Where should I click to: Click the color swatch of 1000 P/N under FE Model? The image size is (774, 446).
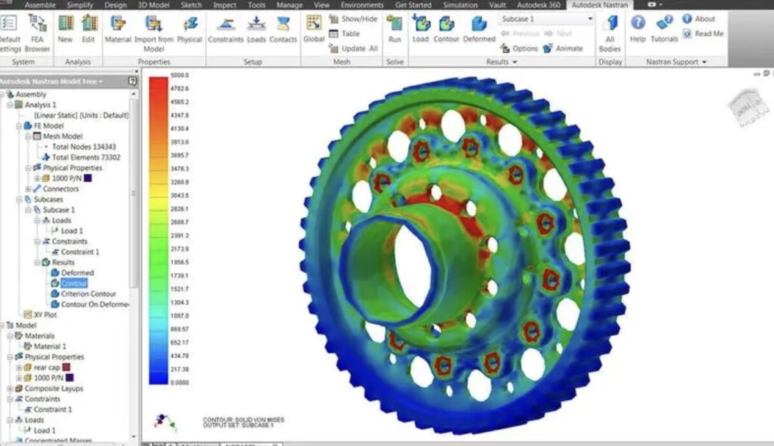tap(88, 178)
